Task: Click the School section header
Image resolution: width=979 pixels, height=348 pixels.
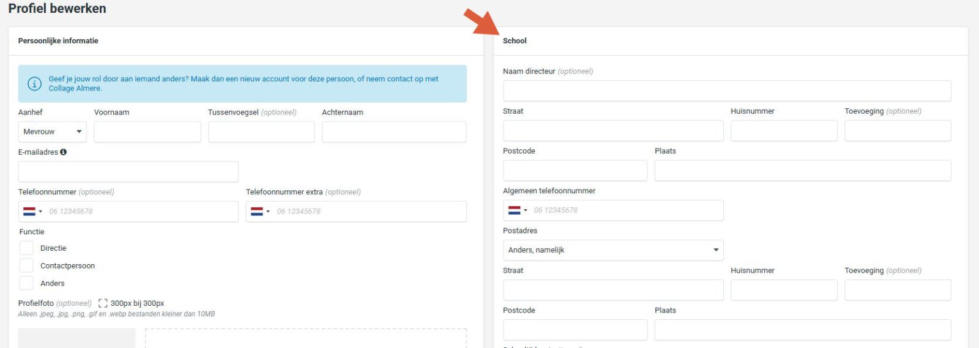Action: point(515,41)
